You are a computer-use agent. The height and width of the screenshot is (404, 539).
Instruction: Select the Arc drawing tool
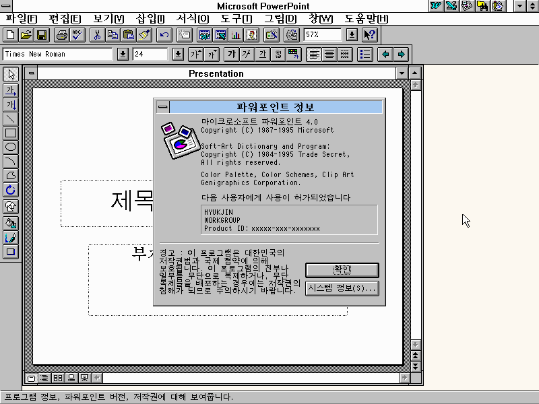point(11,162)
